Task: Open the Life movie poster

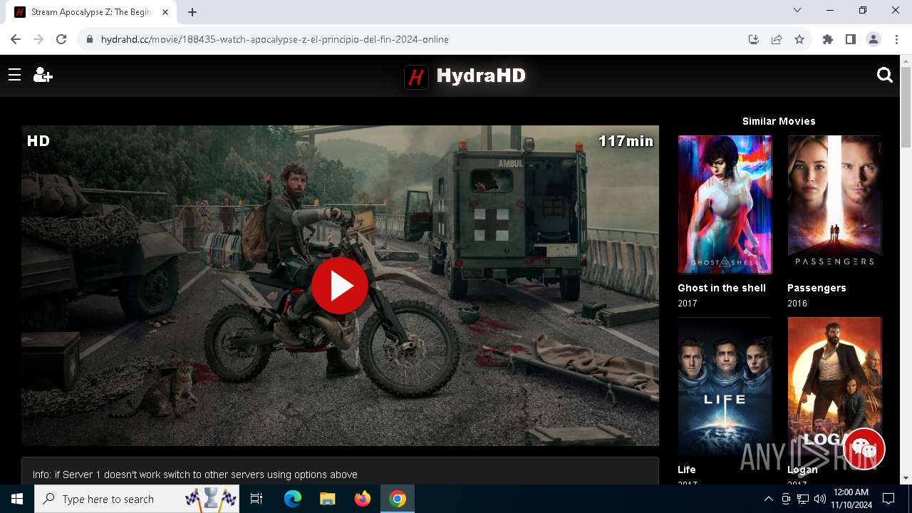Action: pos(725,386)
